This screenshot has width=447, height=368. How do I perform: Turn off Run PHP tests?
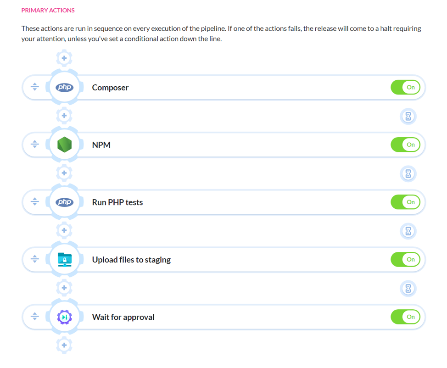coord(405,201)
